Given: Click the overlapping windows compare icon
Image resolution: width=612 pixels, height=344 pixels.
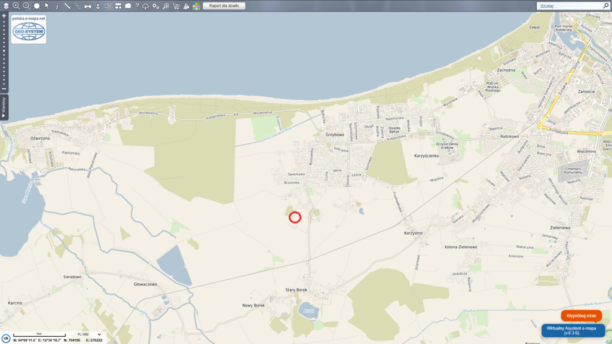Looking at the screenshot, I should pos(108,6).
